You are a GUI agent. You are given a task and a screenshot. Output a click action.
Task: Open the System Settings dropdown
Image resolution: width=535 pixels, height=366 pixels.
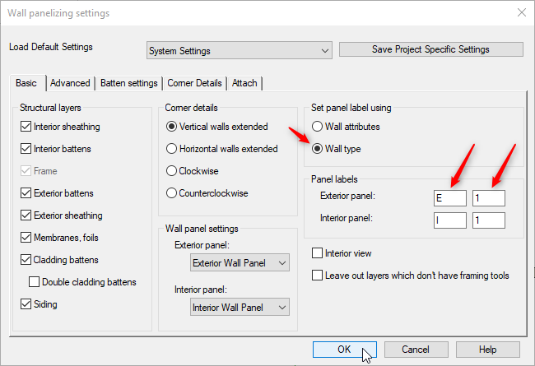click(239, 51)
